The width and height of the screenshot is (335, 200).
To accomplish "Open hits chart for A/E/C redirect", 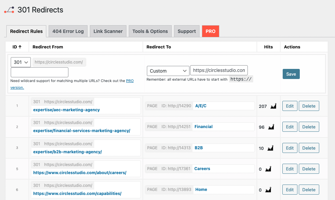I will point(273,106).
